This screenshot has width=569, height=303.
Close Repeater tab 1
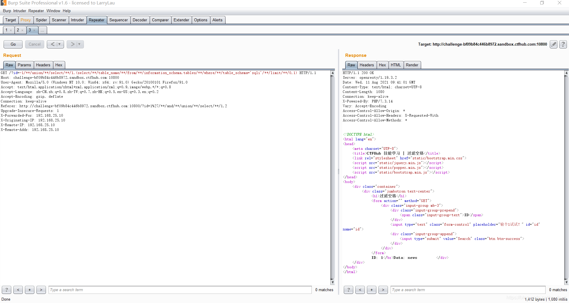click(11, 30)
